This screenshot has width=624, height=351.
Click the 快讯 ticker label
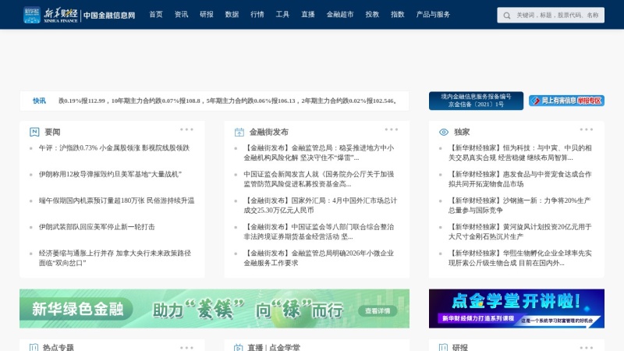39,101
